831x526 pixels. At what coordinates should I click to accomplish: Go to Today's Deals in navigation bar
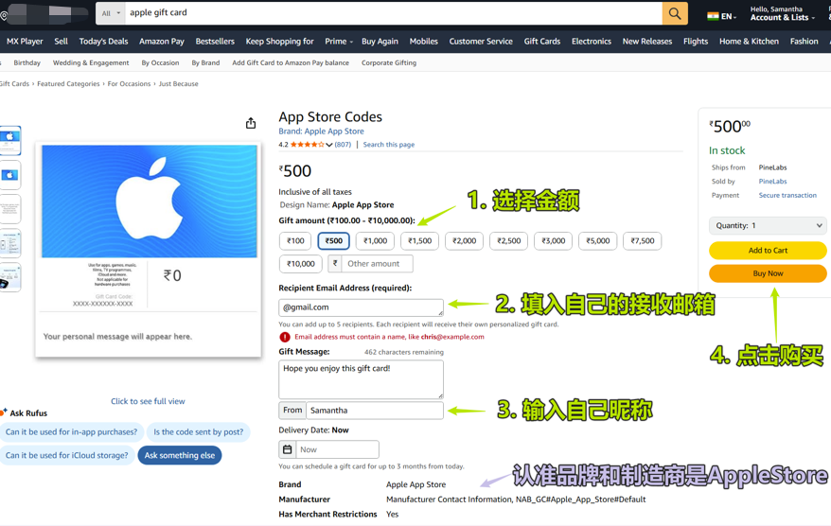point(103,42)
